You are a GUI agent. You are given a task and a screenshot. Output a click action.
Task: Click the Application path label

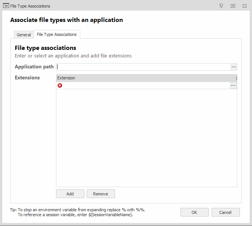pyautogui.click(x=34, y=67)
